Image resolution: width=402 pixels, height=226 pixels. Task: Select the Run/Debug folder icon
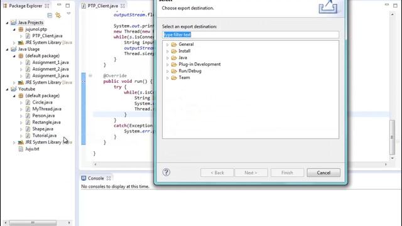pos(174,71)
